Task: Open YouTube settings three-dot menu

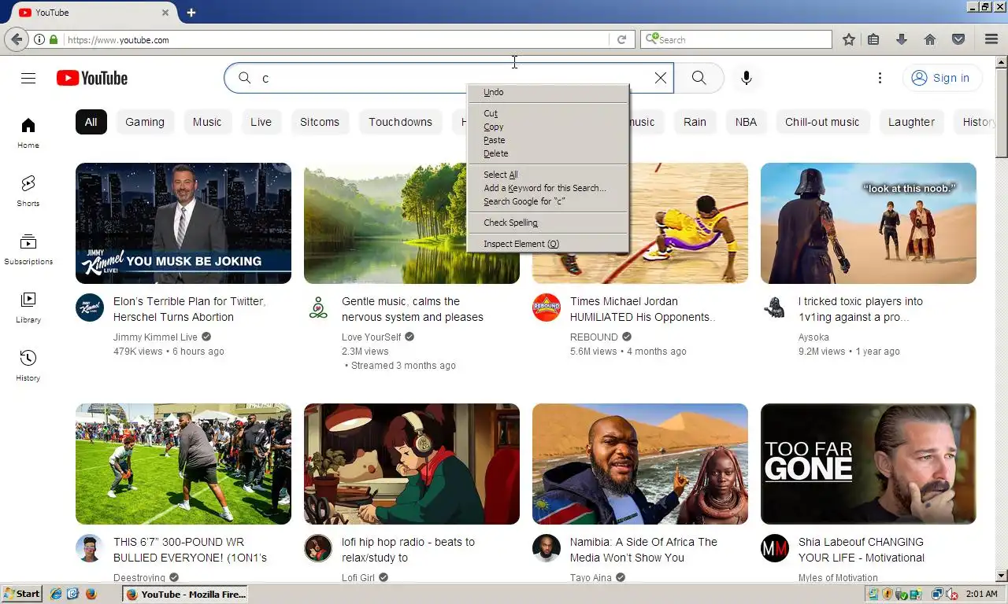Action: [x=880, y=78]
